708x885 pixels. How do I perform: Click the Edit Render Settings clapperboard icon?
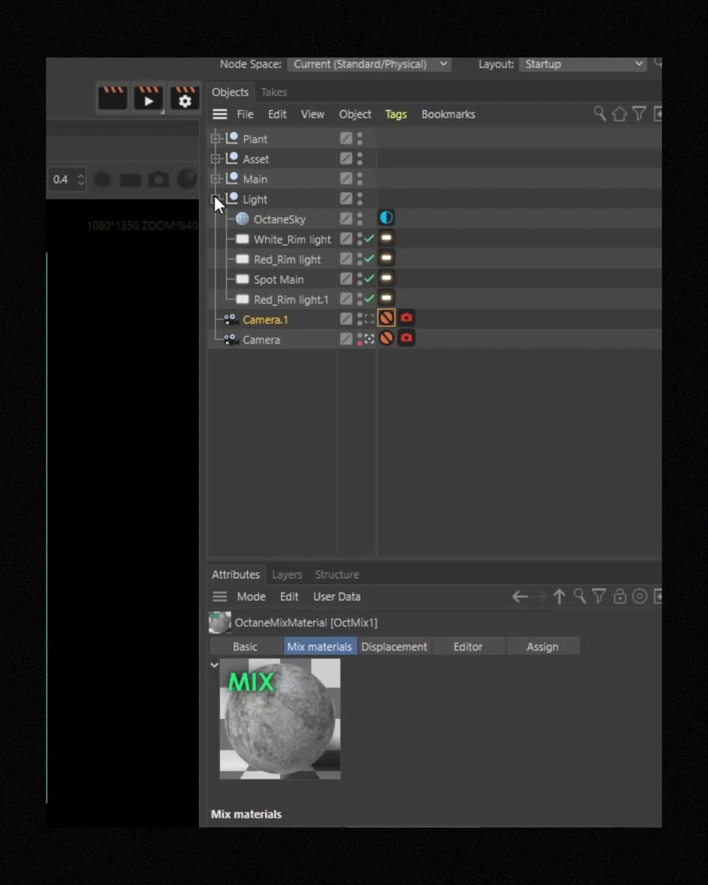point(185,99)
